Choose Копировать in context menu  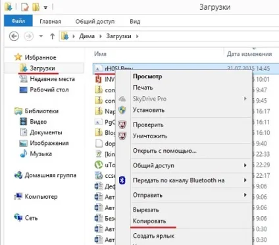[x=149, y=221]
